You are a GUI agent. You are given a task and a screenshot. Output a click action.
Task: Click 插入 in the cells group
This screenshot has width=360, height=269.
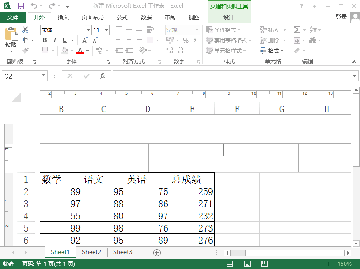point(273,30)
